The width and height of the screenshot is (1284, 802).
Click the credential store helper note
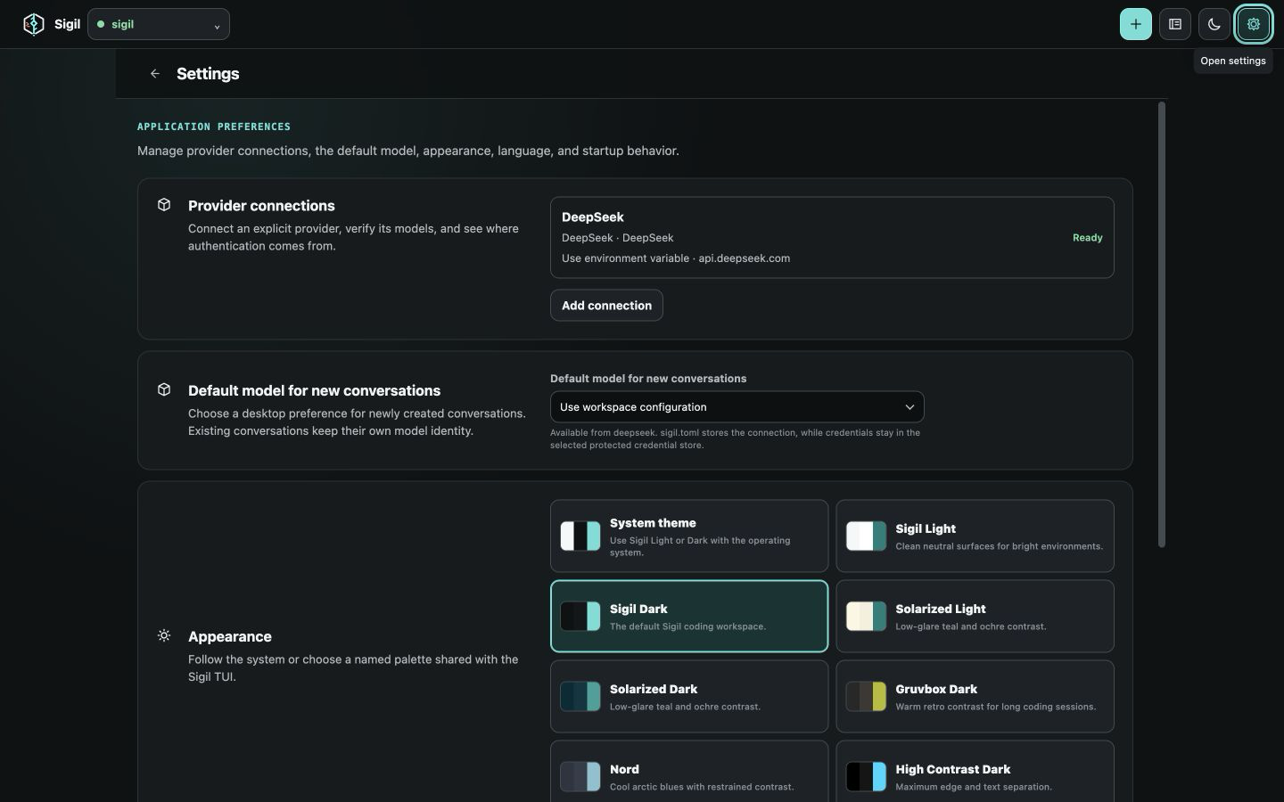(735, 438)
